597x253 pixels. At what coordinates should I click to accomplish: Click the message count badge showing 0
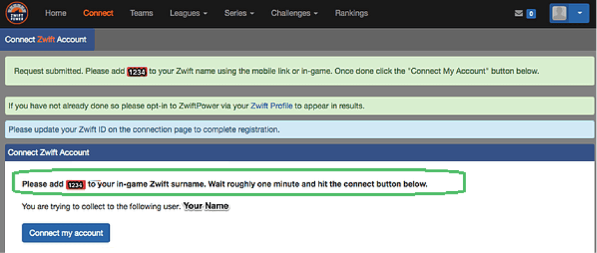point(531,13)
